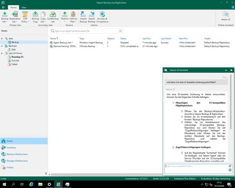This screenshot has height=188, width=235.
Task: Clear the search box with X icon
Action: coord(121,31)
